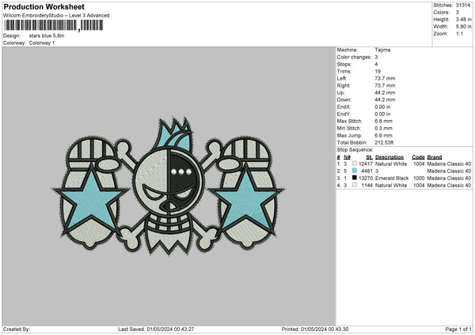Click the embroidery skull design preview

coord(168,186)
